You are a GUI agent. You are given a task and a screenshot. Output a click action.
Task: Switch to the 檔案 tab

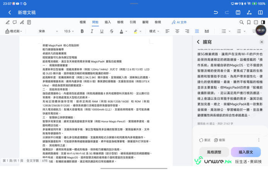click(x=83, y=22)
